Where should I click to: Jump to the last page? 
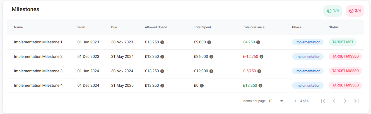click(x=356, y=101)
